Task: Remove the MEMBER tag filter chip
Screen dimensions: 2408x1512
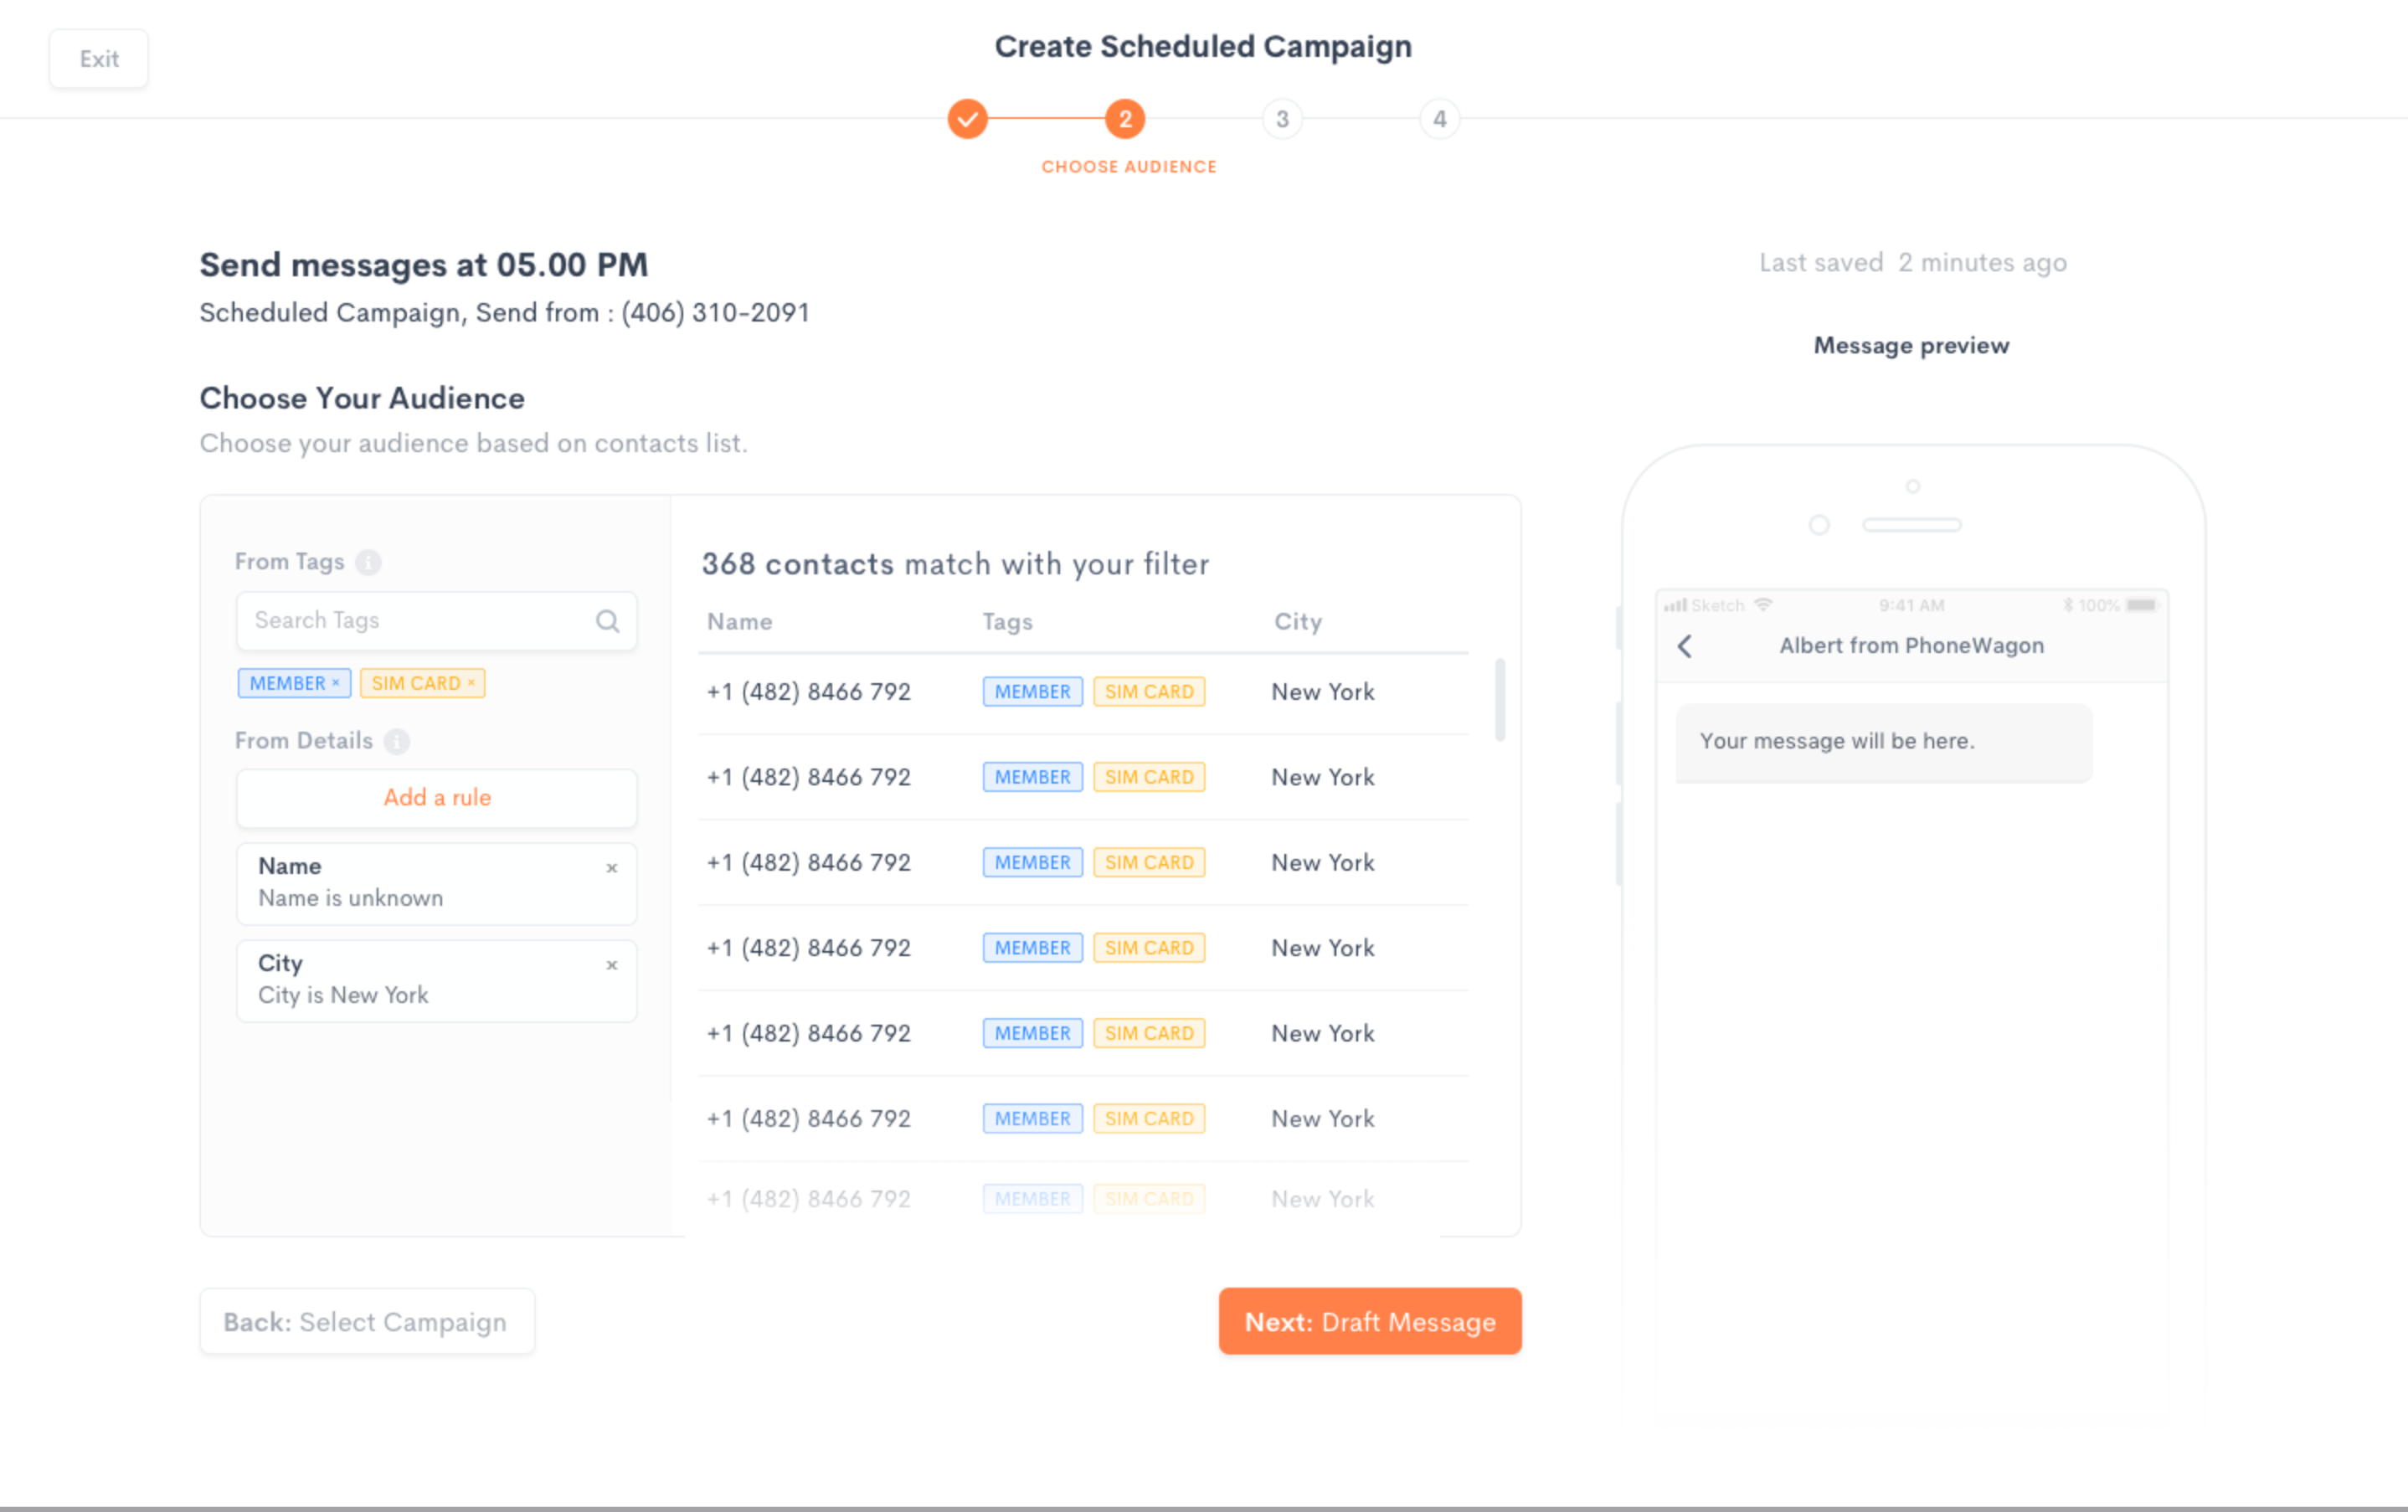Action: tap(336, 683)
